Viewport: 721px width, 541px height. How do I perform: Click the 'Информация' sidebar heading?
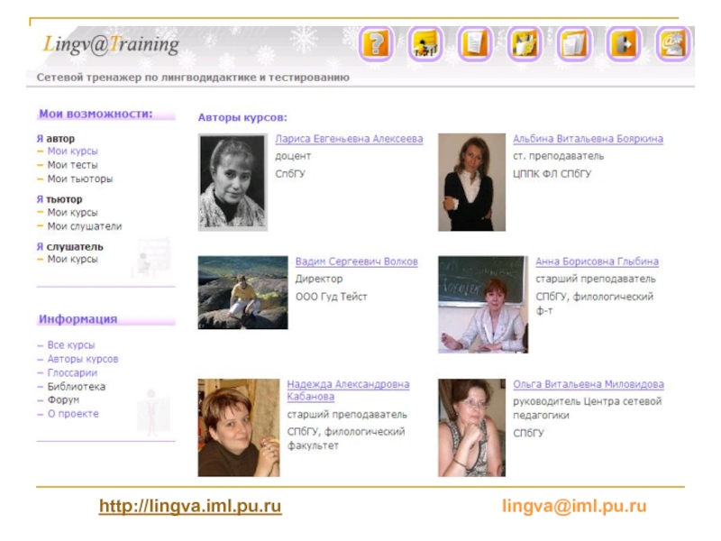point(78,319)
